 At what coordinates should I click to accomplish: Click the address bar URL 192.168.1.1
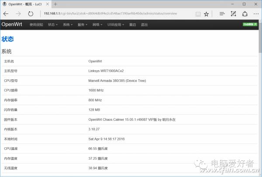tap(110, 14)
